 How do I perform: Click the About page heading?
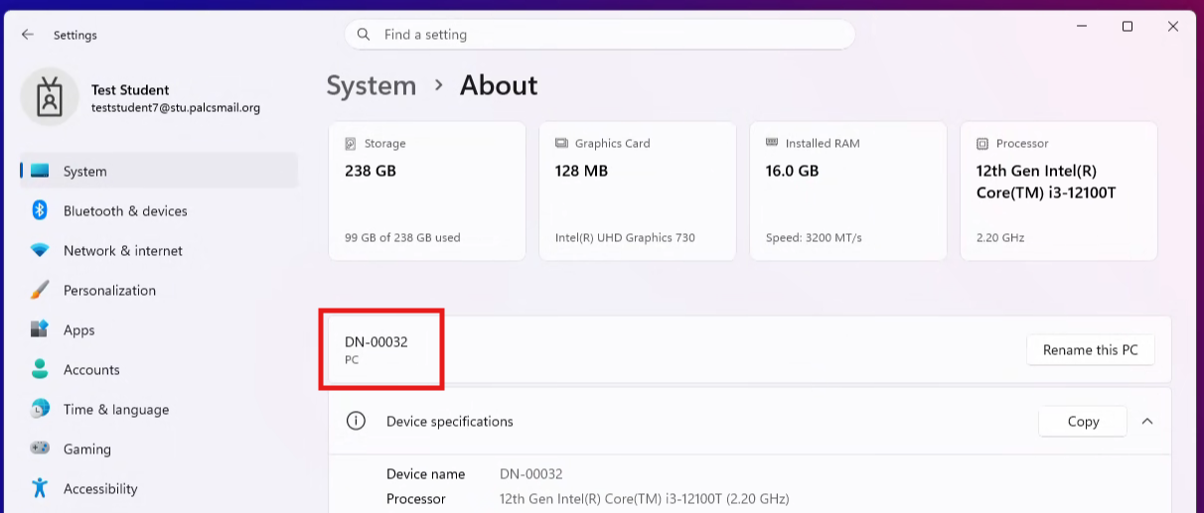pos(499,85)
